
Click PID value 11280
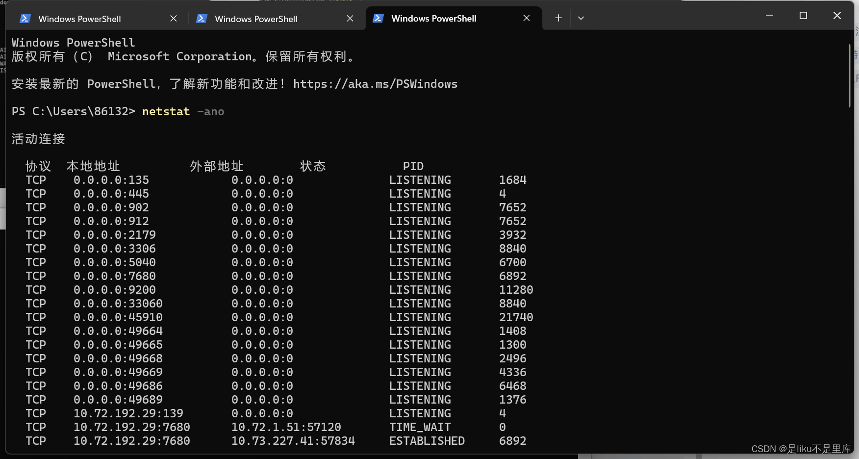(516, 290)
